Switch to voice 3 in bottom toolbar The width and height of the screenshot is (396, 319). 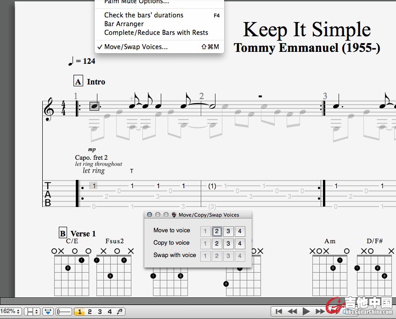coord(100,312)
